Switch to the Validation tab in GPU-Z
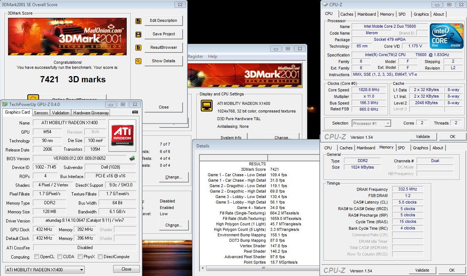 tap(60, 113)
